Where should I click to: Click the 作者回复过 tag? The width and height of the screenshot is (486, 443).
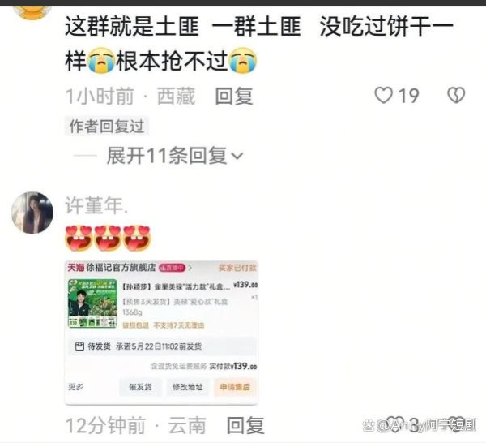point(107,126)
